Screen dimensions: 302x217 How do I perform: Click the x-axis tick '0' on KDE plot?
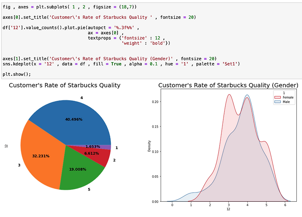click(x=172, y=205)
